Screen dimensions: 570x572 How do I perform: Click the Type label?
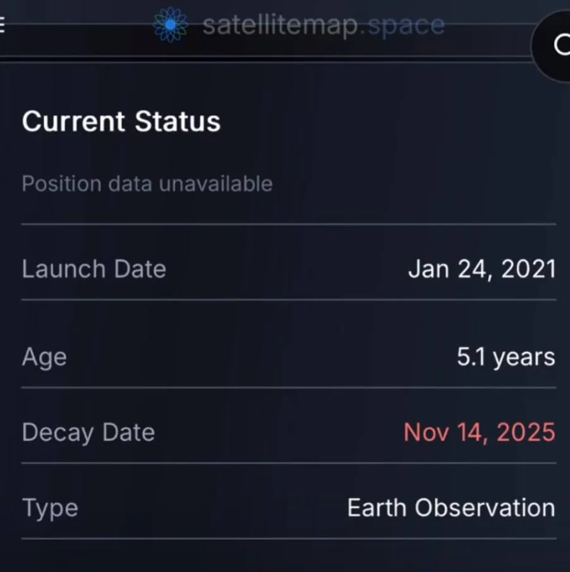coord(50,507)
